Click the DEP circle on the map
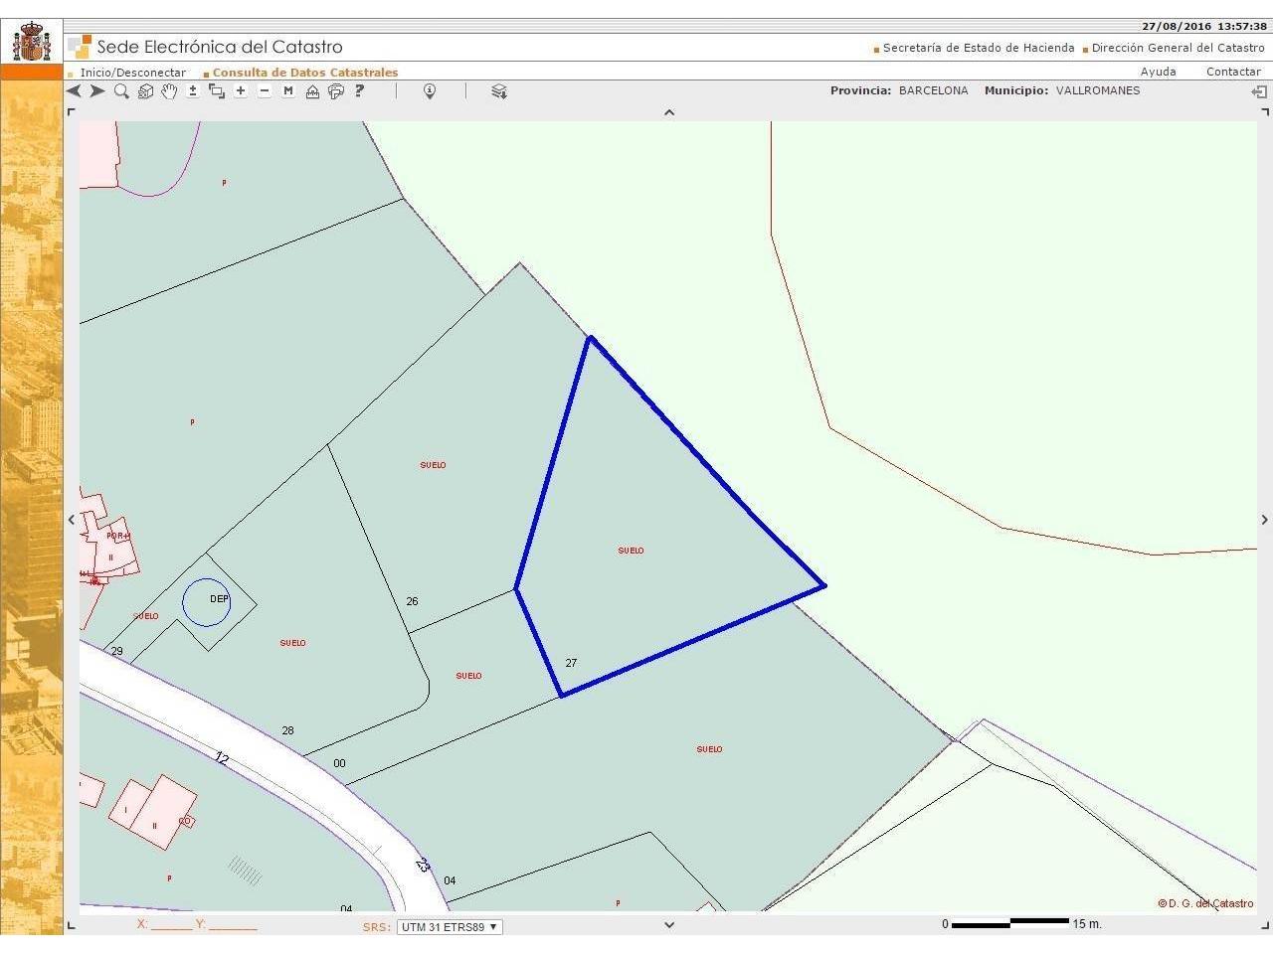 tap(207, 602)
